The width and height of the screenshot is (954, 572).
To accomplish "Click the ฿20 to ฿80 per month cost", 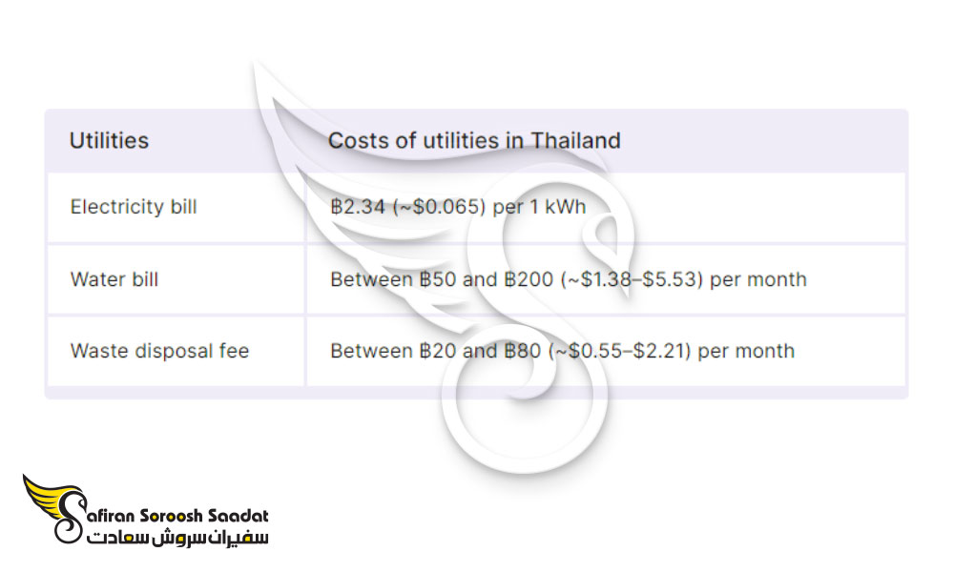I will coord(562,351).
